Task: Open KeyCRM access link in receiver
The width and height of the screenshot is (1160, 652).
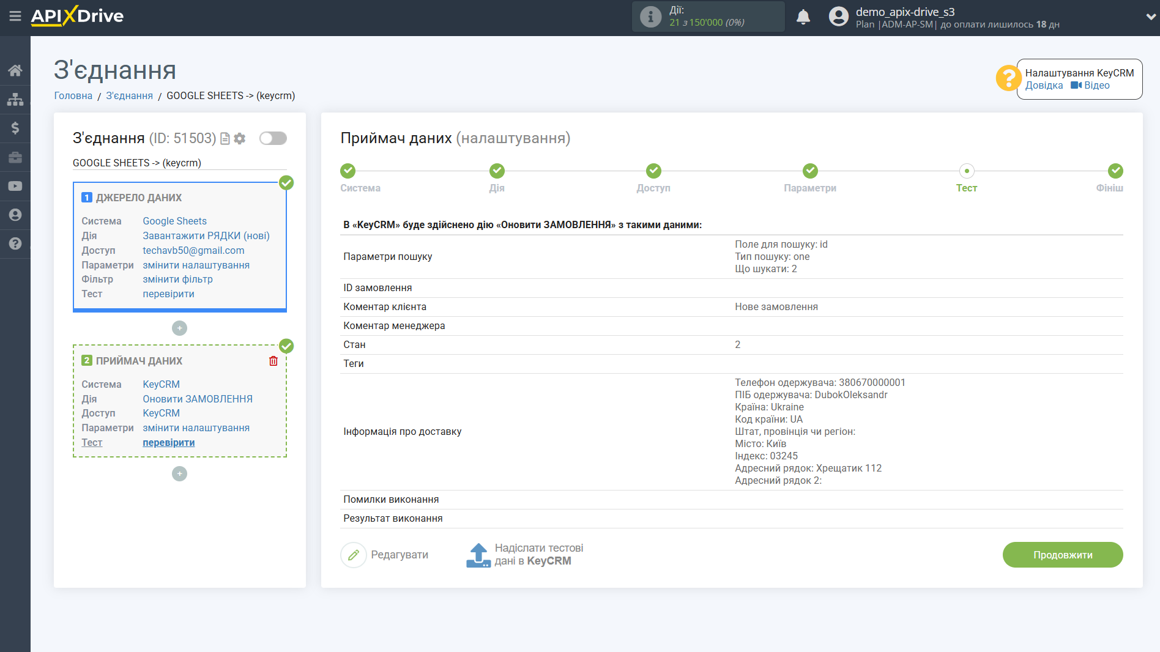Action: pos(161,413)
